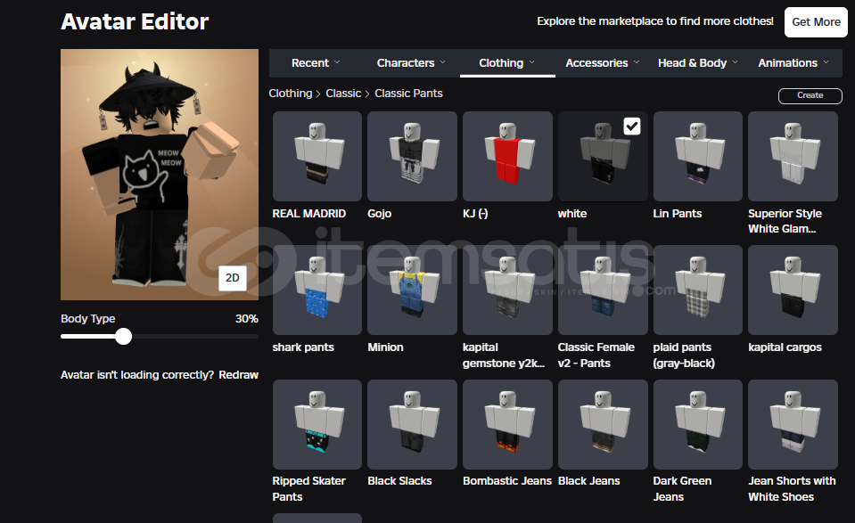Select the Jean Shorts with White Shoes thumbnail

click(793, 424)
